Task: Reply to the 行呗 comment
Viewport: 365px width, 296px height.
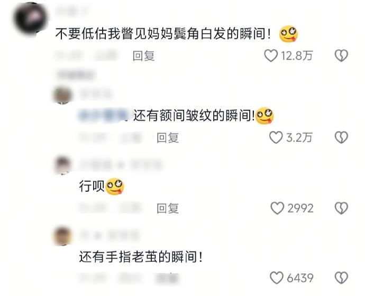Action: pos(168,208)
